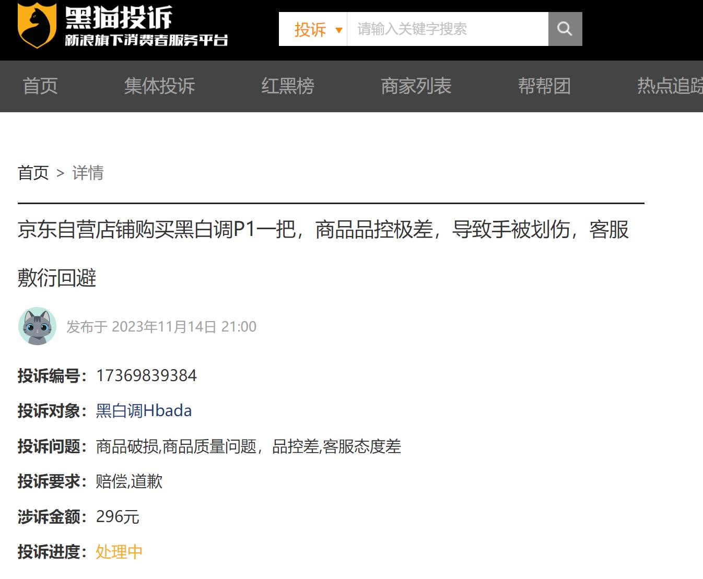Screen dimensions: 703x579
Task: Click 首页 in the breadcrumb trail
Action: tap(33, 173)
